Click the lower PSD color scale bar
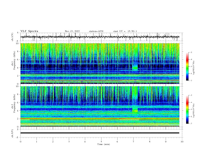The height and width of the screenshot is (159, 205). (x=187, y=109)
